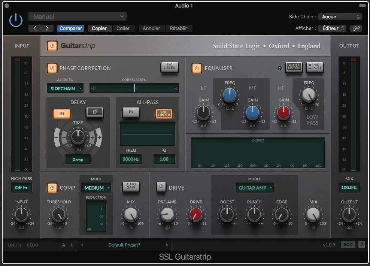Click the Output gain knob

coord(349,214)
